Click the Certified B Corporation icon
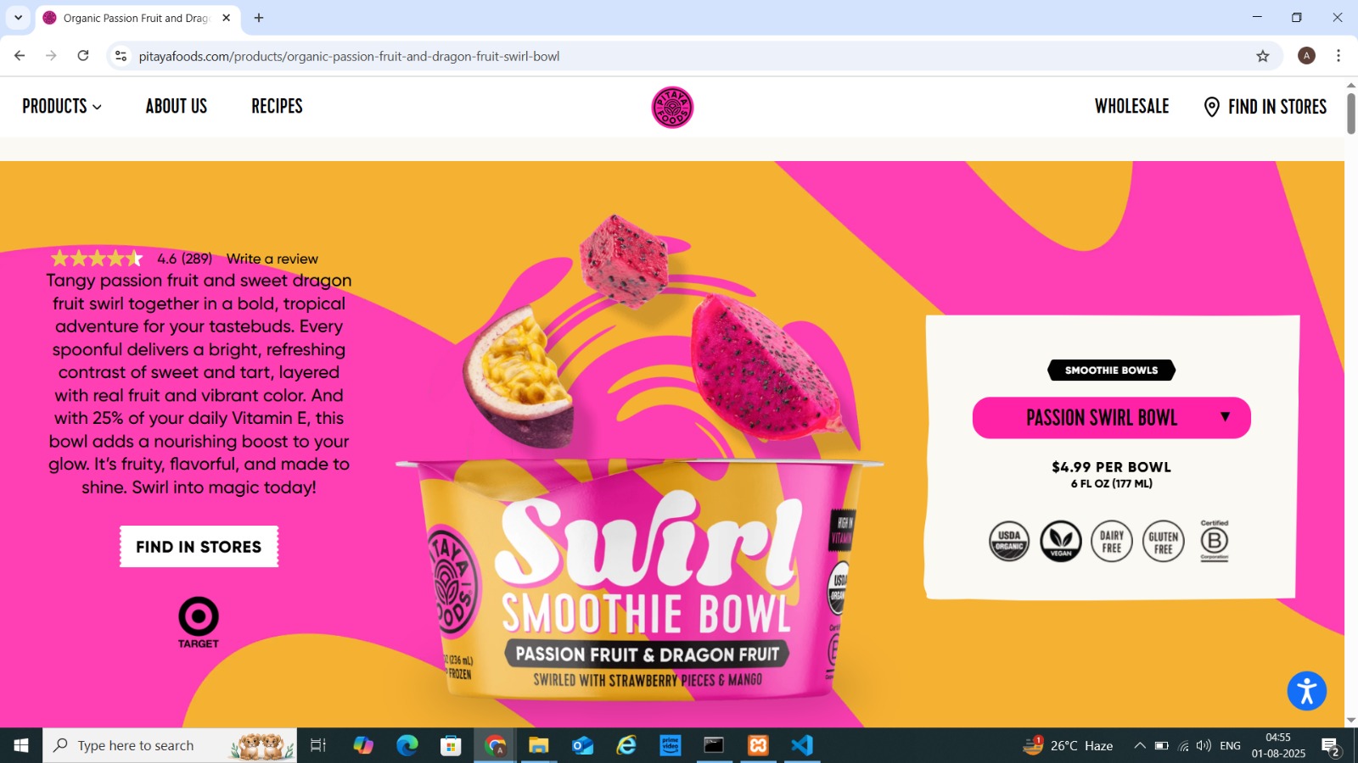Viewport: 1358px width, 763px height. tap(1214, 541)
